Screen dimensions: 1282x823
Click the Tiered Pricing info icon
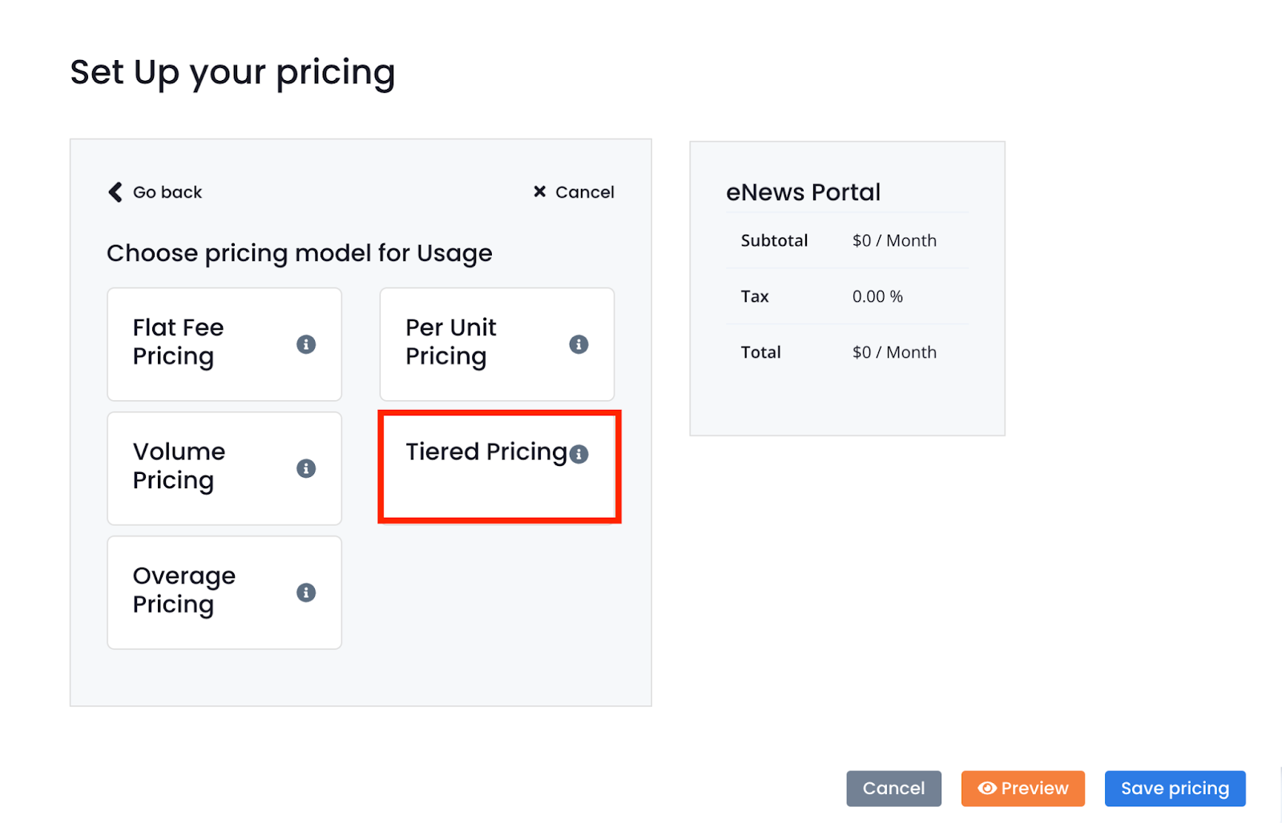(579, 454)
